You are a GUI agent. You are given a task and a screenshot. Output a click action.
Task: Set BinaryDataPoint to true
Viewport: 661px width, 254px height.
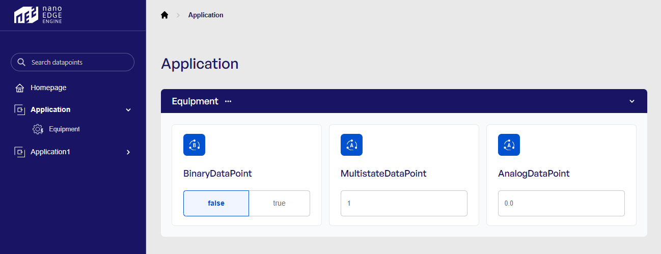pos(279,203)
